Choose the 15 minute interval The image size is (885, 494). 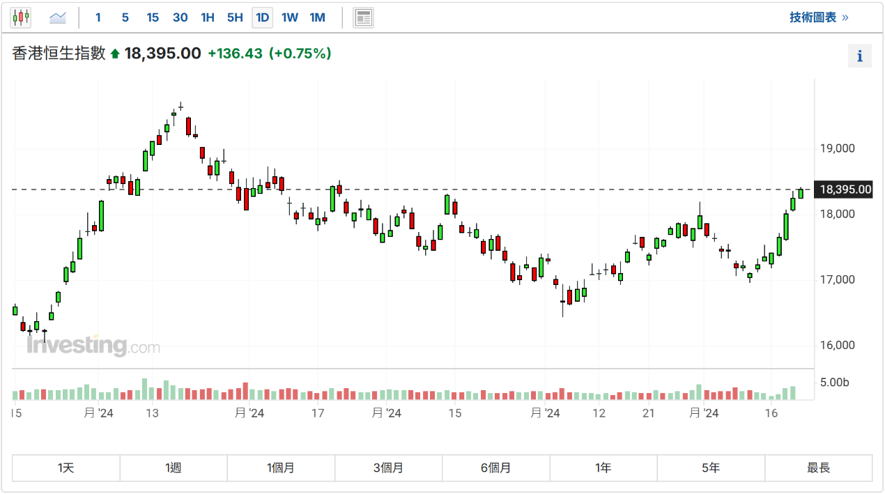[x=153, y=17]
